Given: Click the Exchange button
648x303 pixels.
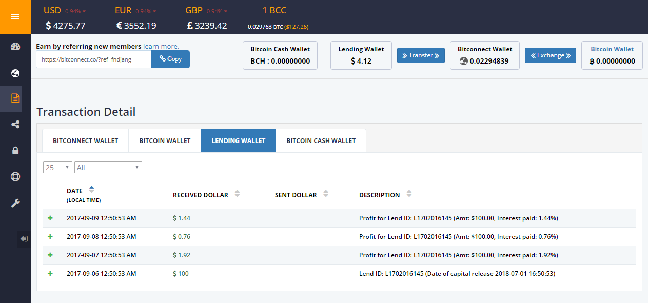Looking at the screenshot, I should [x=551, y=55].
